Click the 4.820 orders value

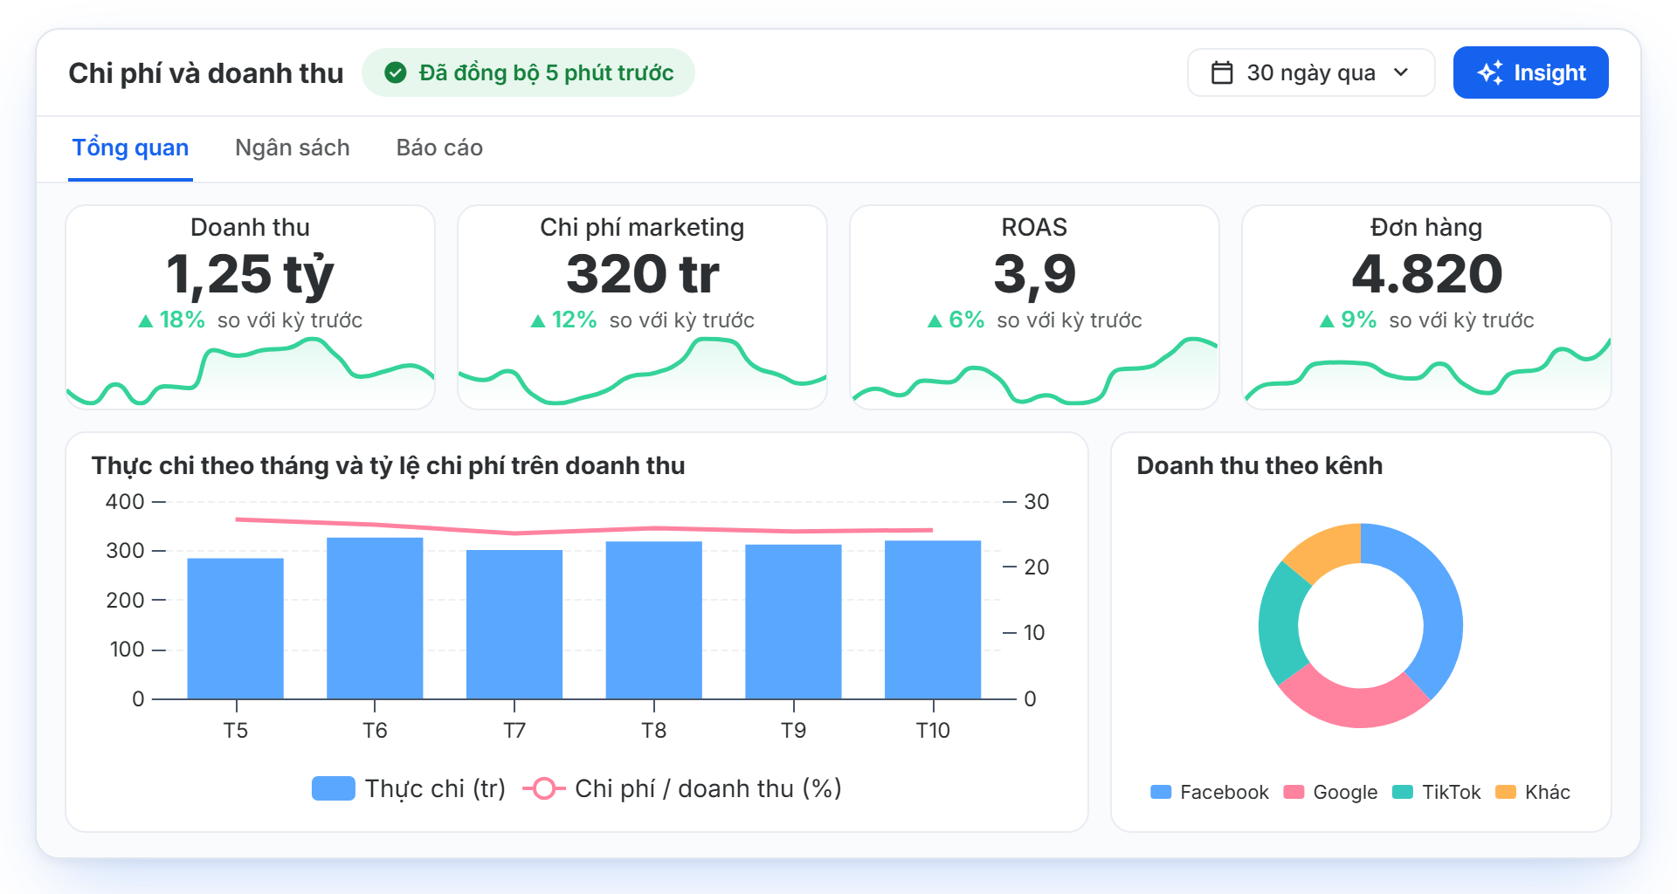1427,274
